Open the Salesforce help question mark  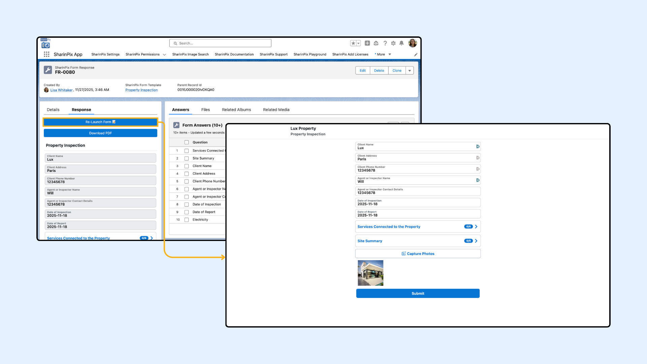(x=385, y=43)
